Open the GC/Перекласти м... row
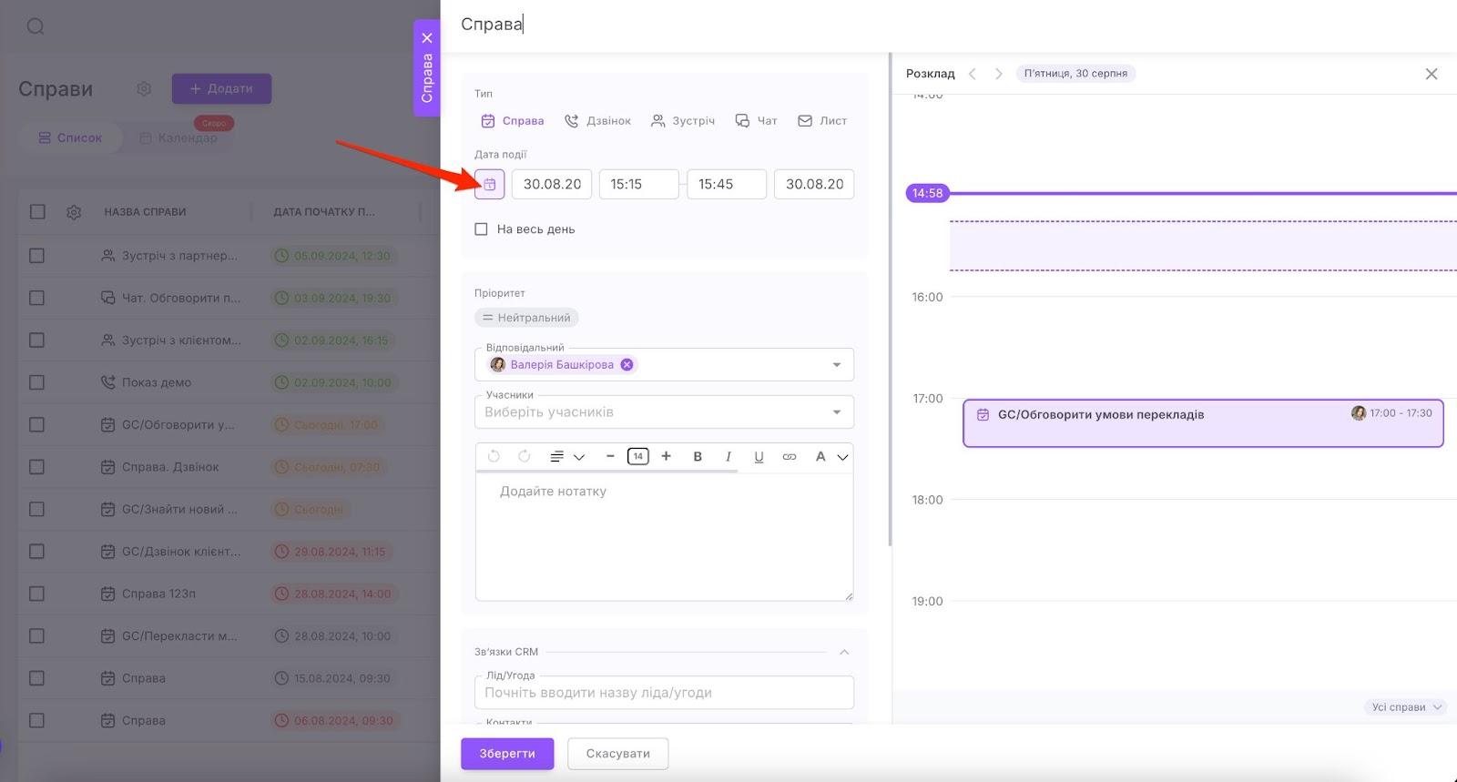 (179, 635)
